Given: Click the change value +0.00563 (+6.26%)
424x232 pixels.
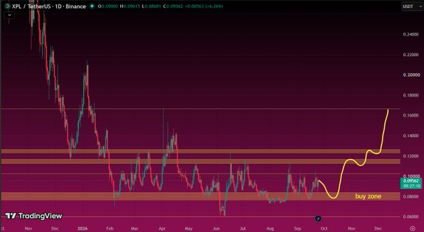Looking at the screenshot, I should coord(204,6).
